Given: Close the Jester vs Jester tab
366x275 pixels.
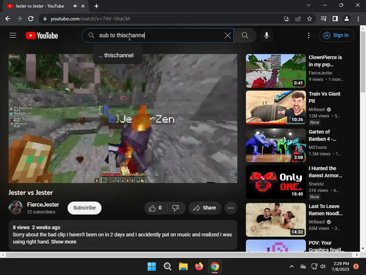Looking at the screenshot, I should (x=83, y=6).
